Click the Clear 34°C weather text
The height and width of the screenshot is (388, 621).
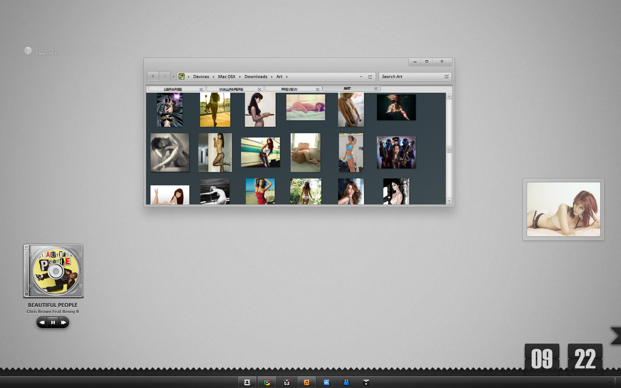(47, 53)
